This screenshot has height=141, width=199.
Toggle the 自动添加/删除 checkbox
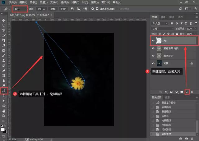(x=97, y=9)
